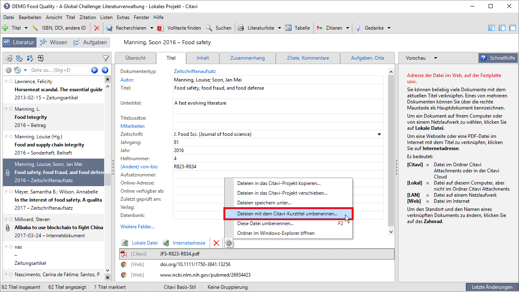Click the Tabelle table view icon
The image size is (519, 292).
pyautogui.click(x=288, y=28)
